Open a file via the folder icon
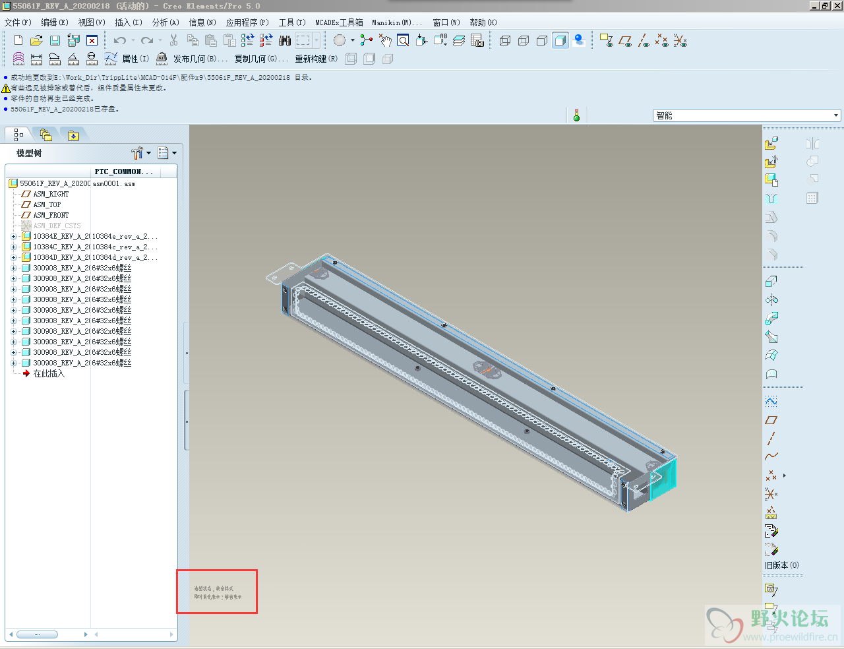Image resolution: width=844 pixels, height=649 pixels. (x=37, y=40)
